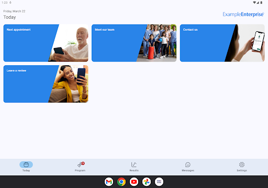
Task: Click the Friday, March 22 date text
Action: pyautogui.click(x=14, y=11)
